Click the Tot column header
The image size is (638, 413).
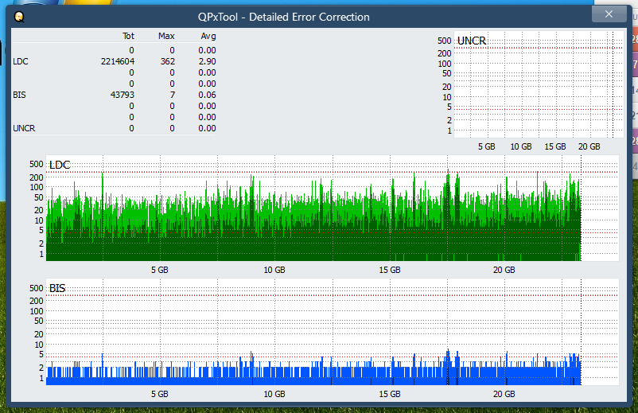point(128,36)
